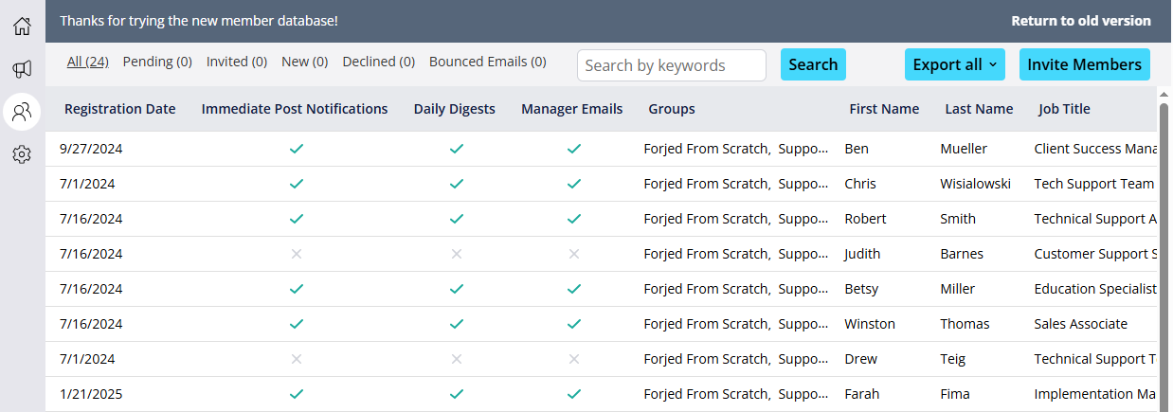Toggle Chris Wisialowski's Manager Emails checkmark

coord(573,184)
